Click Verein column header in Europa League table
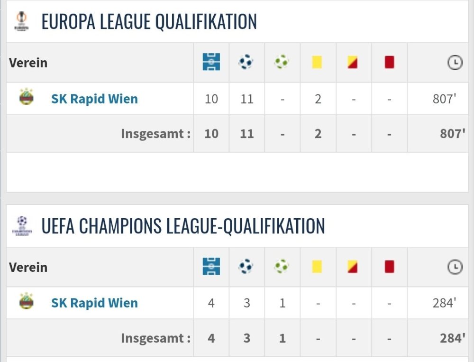The width and height of the screenshot is (474, 362). click(28, 63)
